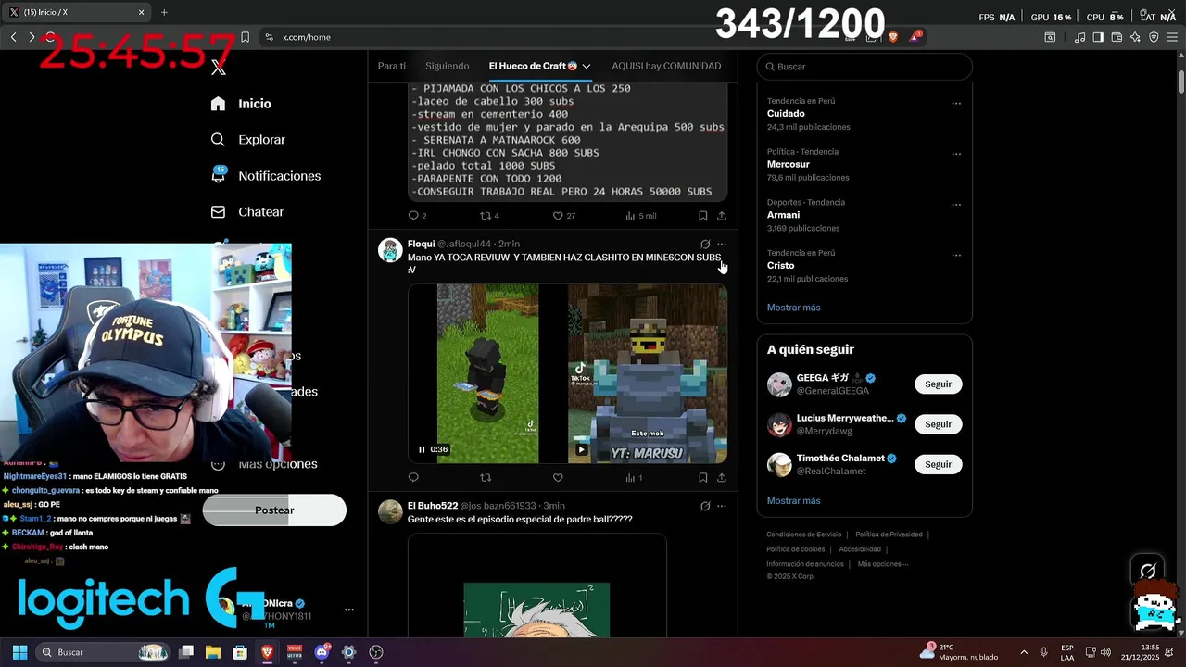Viewport: 1186px width, 667px height.
Task: Open Grok icon on Floqui's post
Action: point(705,245)
